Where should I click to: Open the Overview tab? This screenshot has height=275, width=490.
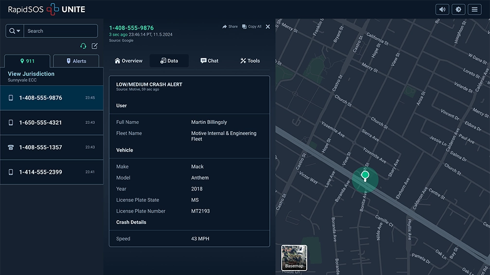tap(128, 61)
